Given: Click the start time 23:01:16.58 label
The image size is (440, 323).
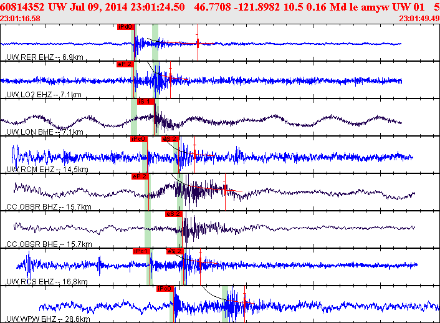Looking at the screenshot, I should pyautogui.click(x=20, y=19).
